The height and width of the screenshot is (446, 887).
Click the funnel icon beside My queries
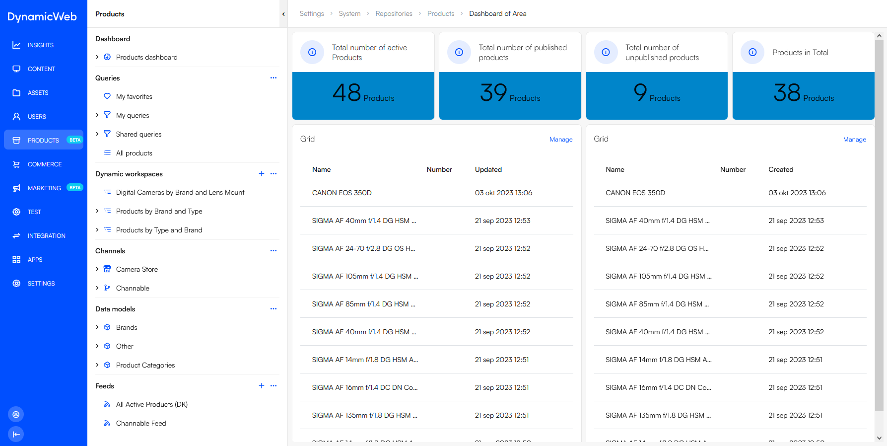pyautogui.click(x=107, y=115)
